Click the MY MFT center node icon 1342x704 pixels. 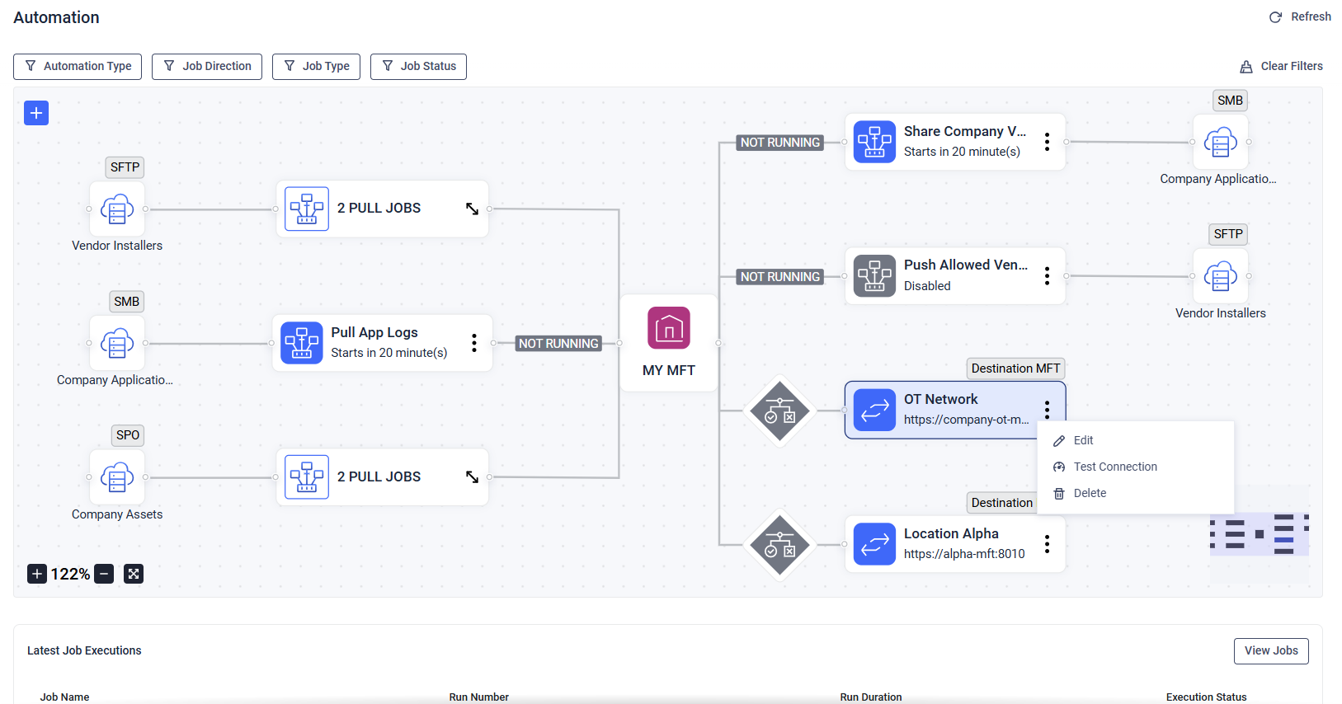(x=669, y=328)
